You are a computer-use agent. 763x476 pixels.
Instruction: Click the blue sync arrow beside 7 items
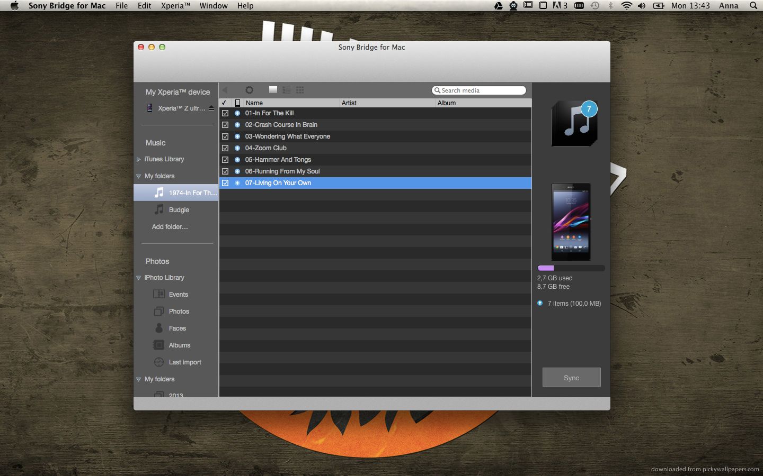point(540,303)
